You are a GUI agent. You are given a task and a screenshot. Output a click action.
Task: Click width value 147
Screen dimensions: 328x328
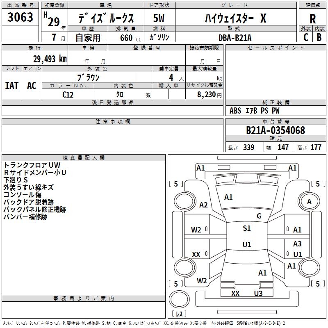point(283,147)
